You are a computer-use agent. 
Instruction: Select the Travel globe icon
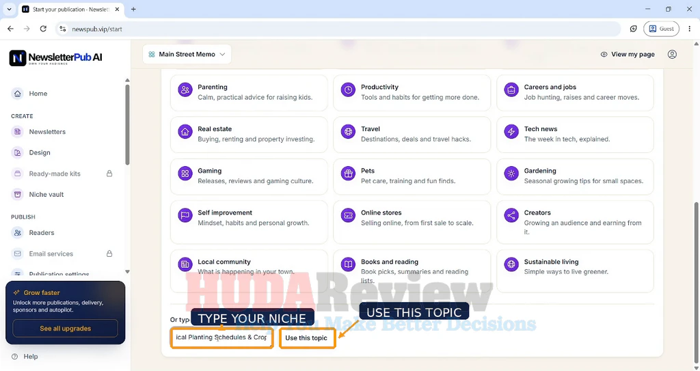[x=348, y=132]
